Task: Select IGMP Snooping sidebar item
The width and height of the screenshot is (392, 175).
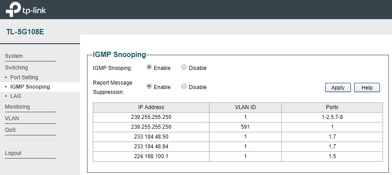Action: point(30,87)
